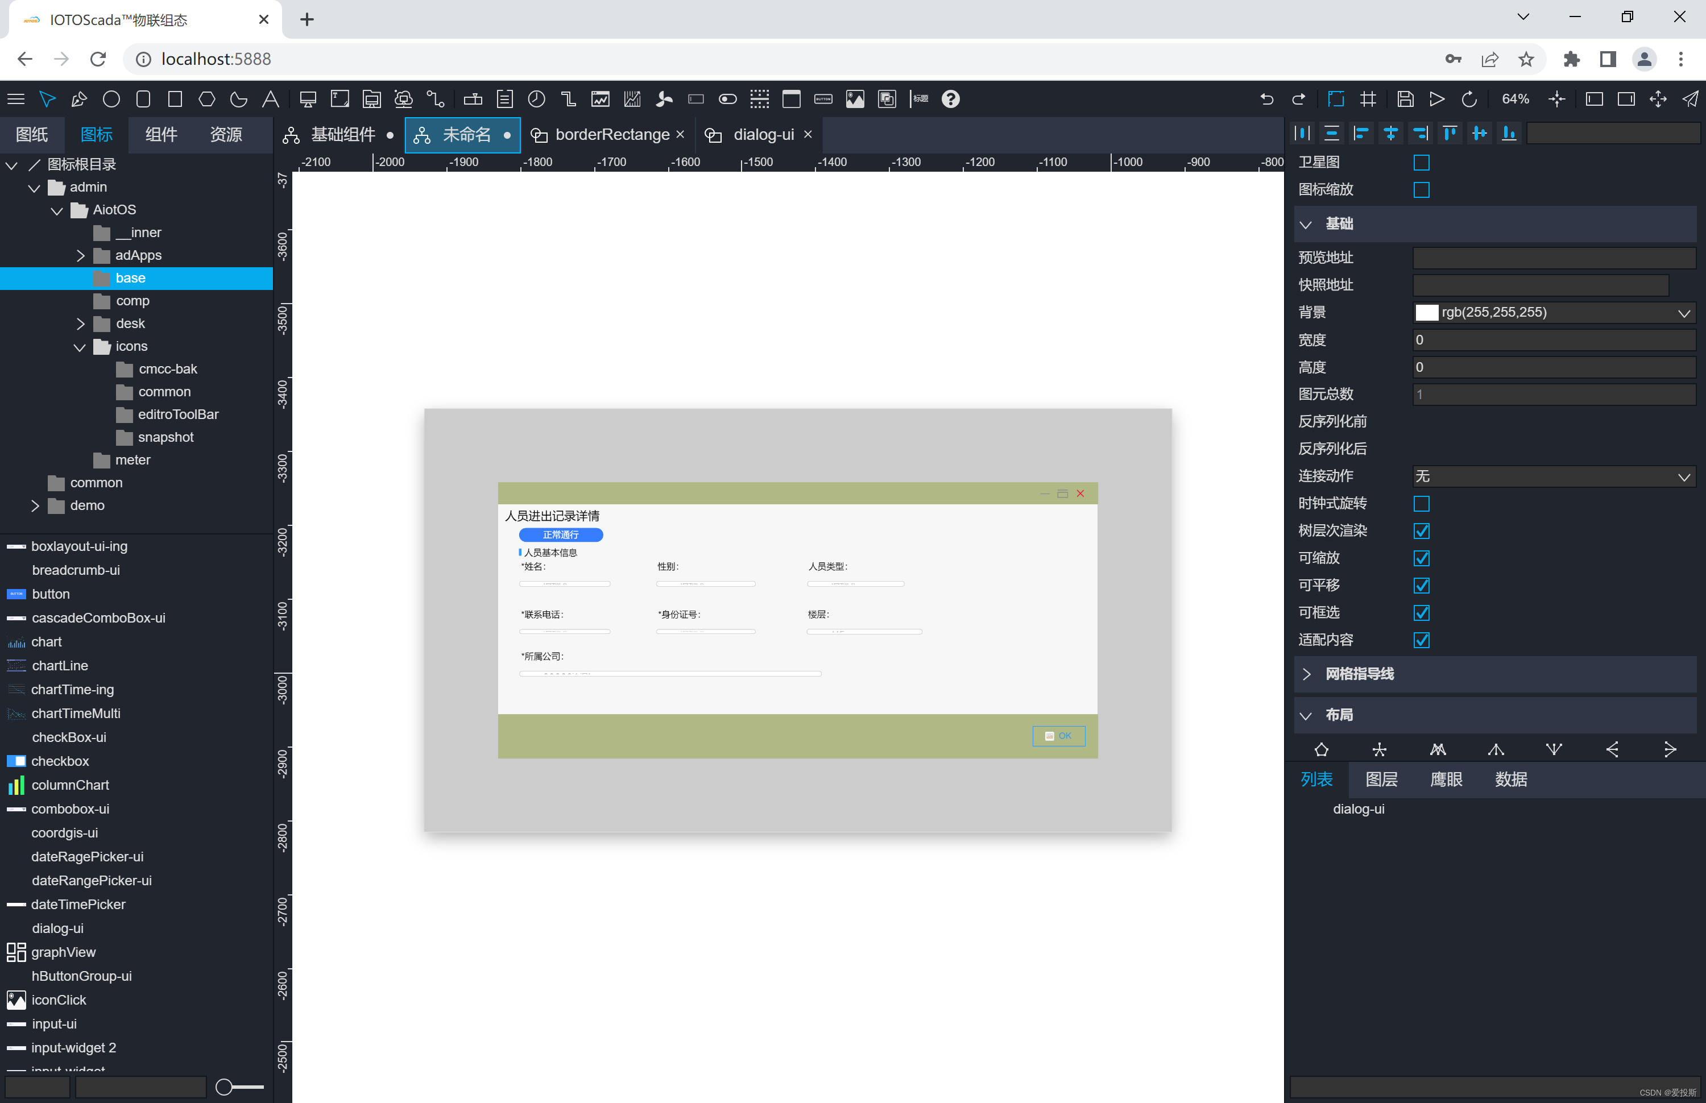Screen dimensions: 1706x1103
Task: Expand the adApps folder
Action: (x=80, y=256)
